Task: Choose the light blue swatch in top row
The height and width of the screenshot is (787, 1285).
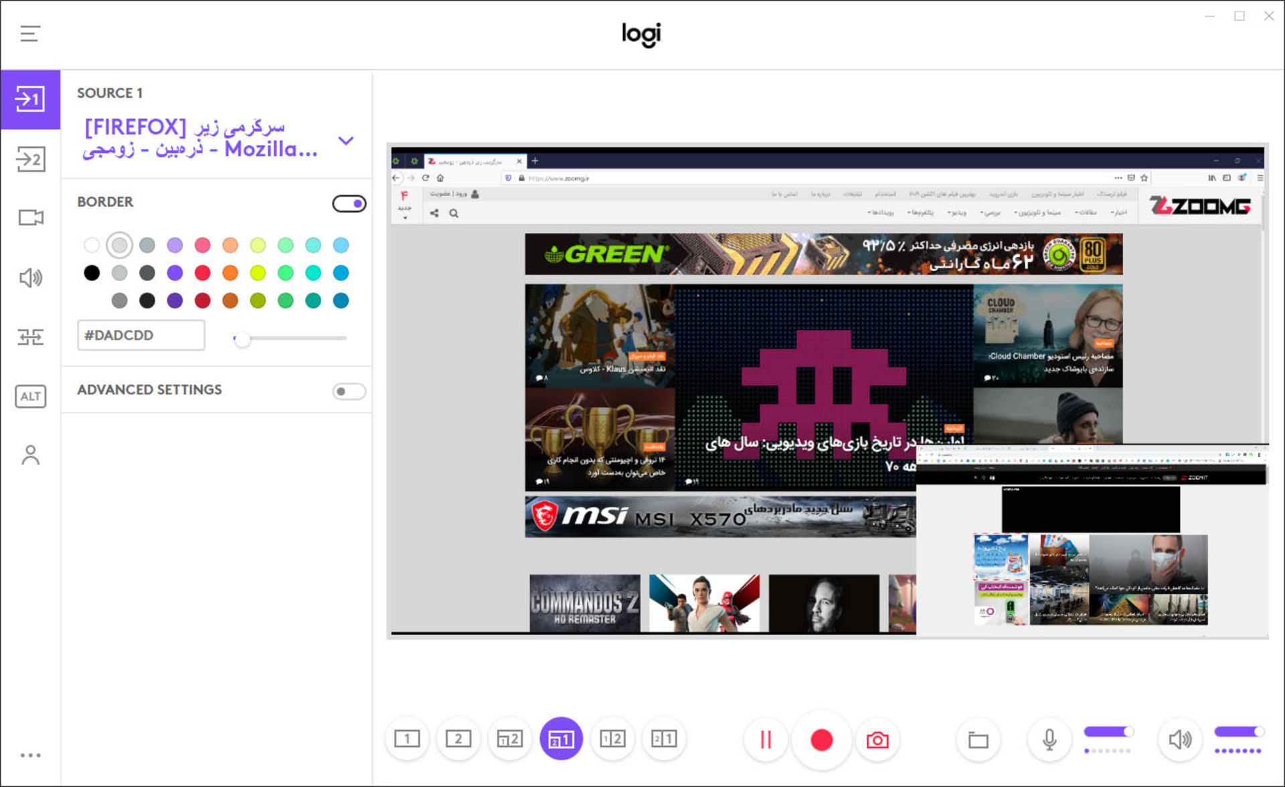Action: (x=341, y=245)
